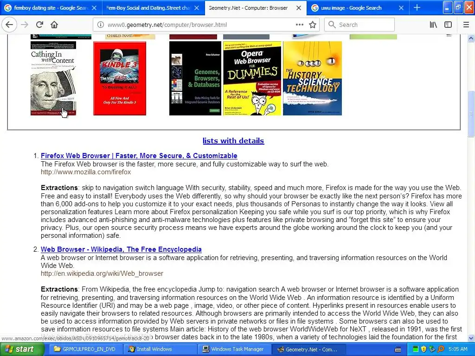Screen dimensions: 475x356
Task: Click the en.wikipedia.org/wiki/Web_browser URL text
Action: [x=102, y=273]
